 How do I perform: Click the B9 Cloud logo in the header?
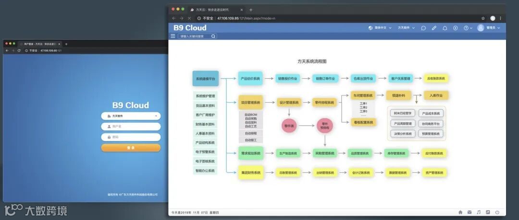190,28
